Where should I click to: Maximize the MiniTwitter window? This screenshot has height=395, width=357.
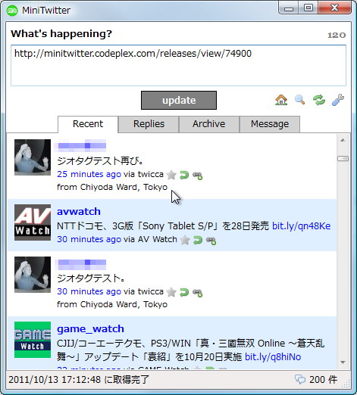pyautogui.click(x=308, y=8)
